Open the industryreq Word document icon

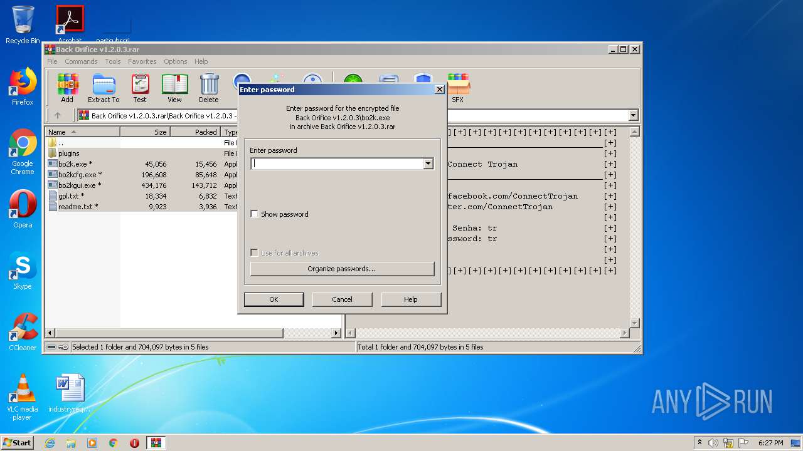(70, 393)
